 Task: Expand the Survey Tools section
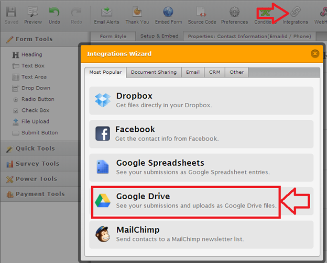[x=40, y=164]
